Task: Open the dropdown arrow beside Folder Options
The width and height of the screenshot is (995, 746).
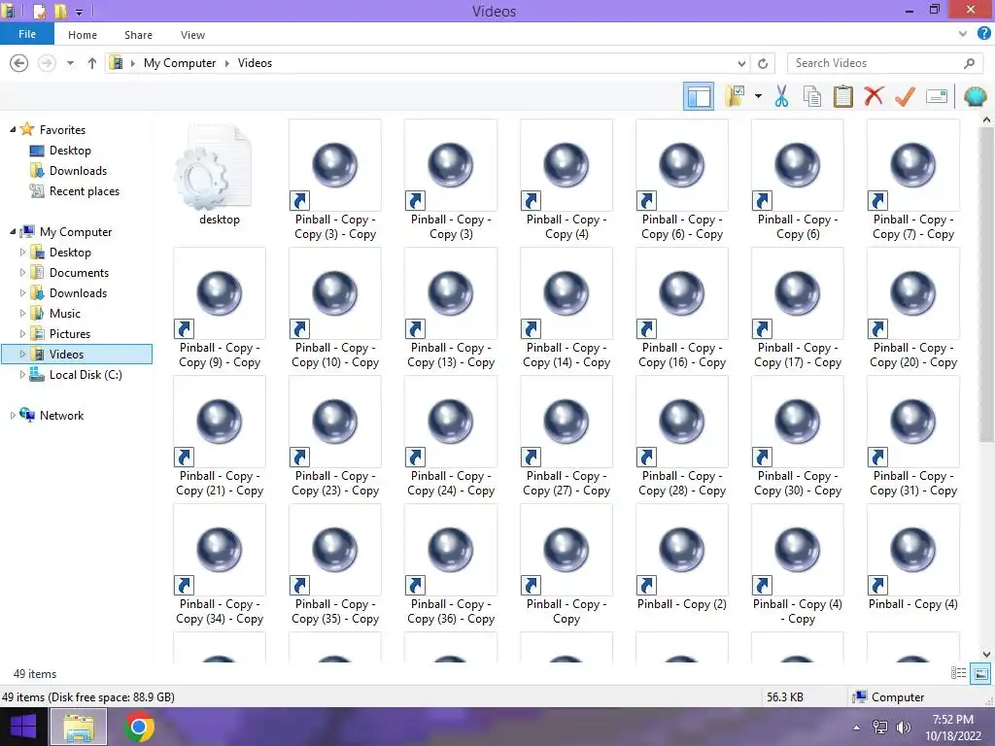Action: [x=758, y=96]
